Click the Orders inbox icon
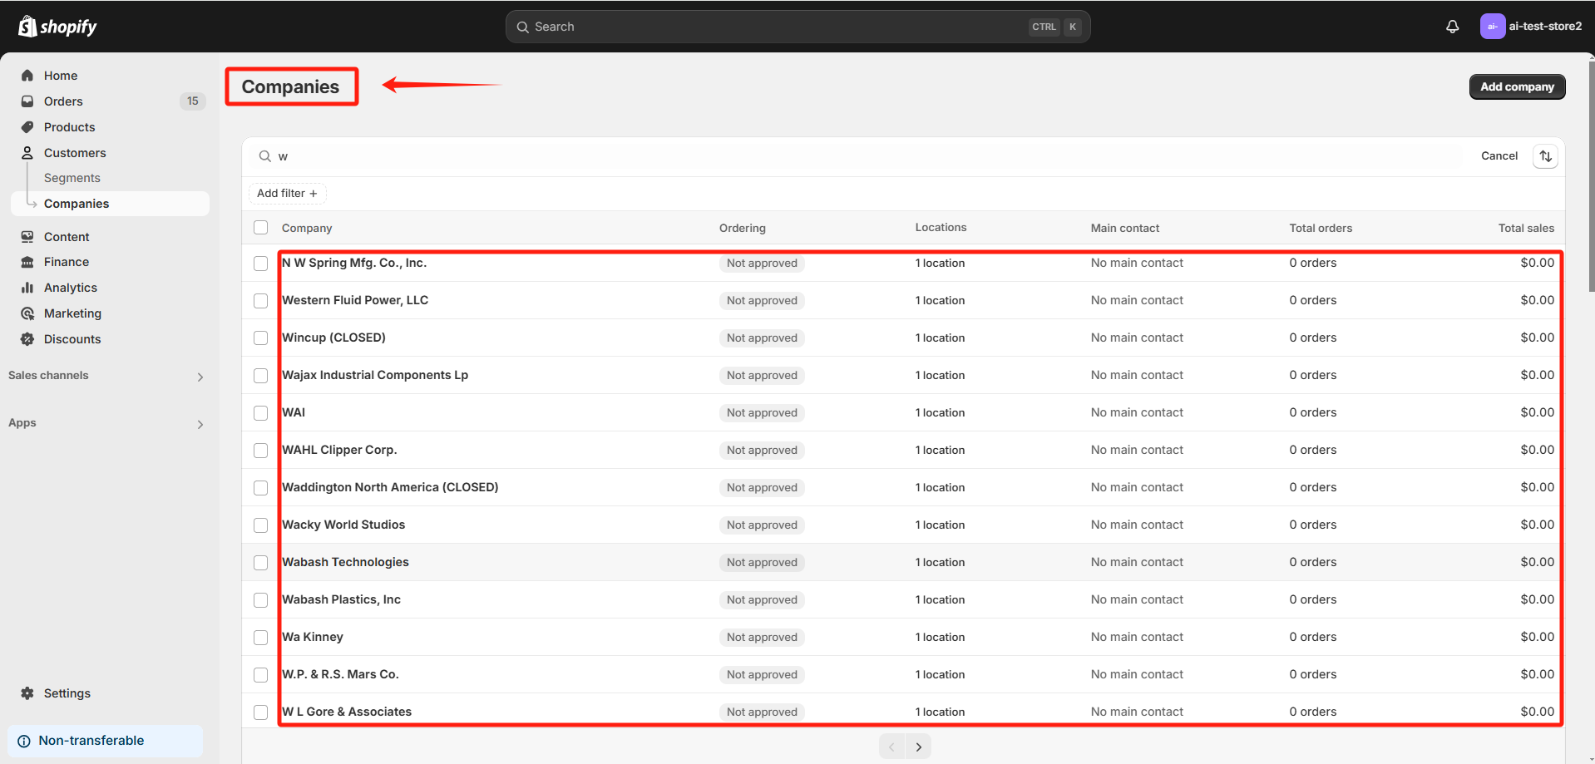 27,101
